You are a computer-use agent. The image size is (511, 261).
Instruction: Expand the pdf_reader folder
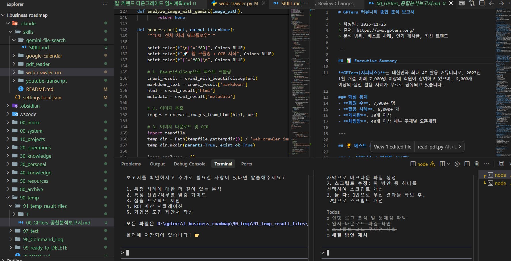coord(14,64)
